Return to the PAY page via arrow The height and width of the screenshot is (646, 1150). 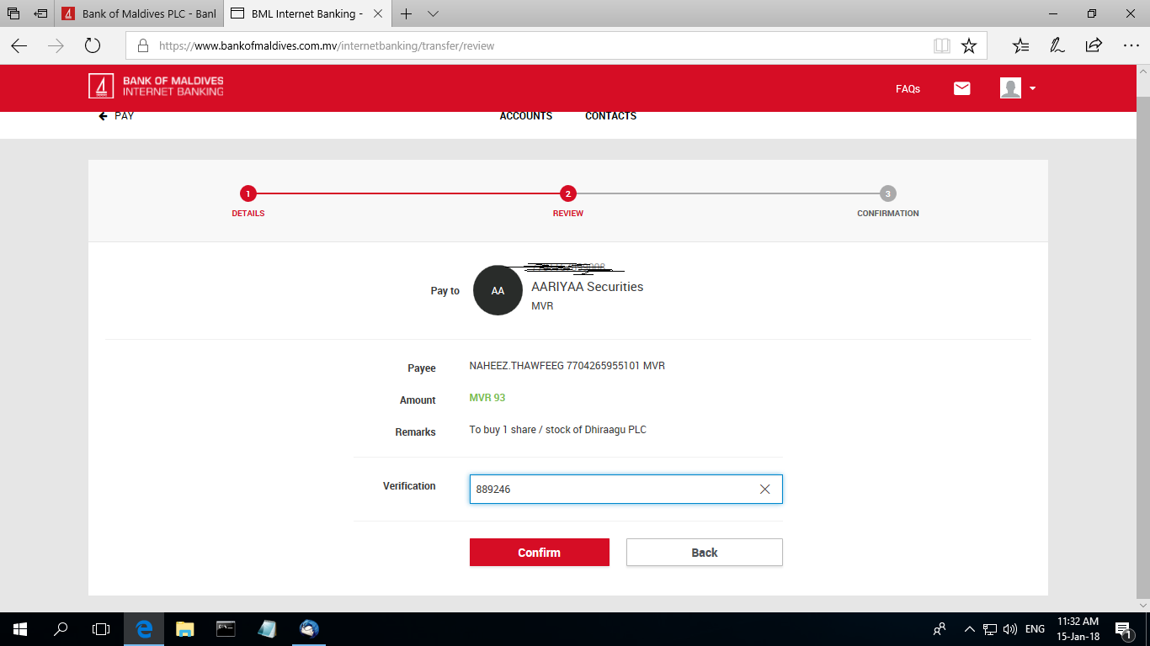[x=116, y=116]
